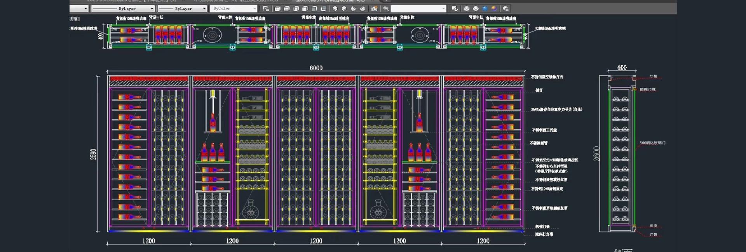
Task: Switch to Top view
Action: click(x=277, y=9)
